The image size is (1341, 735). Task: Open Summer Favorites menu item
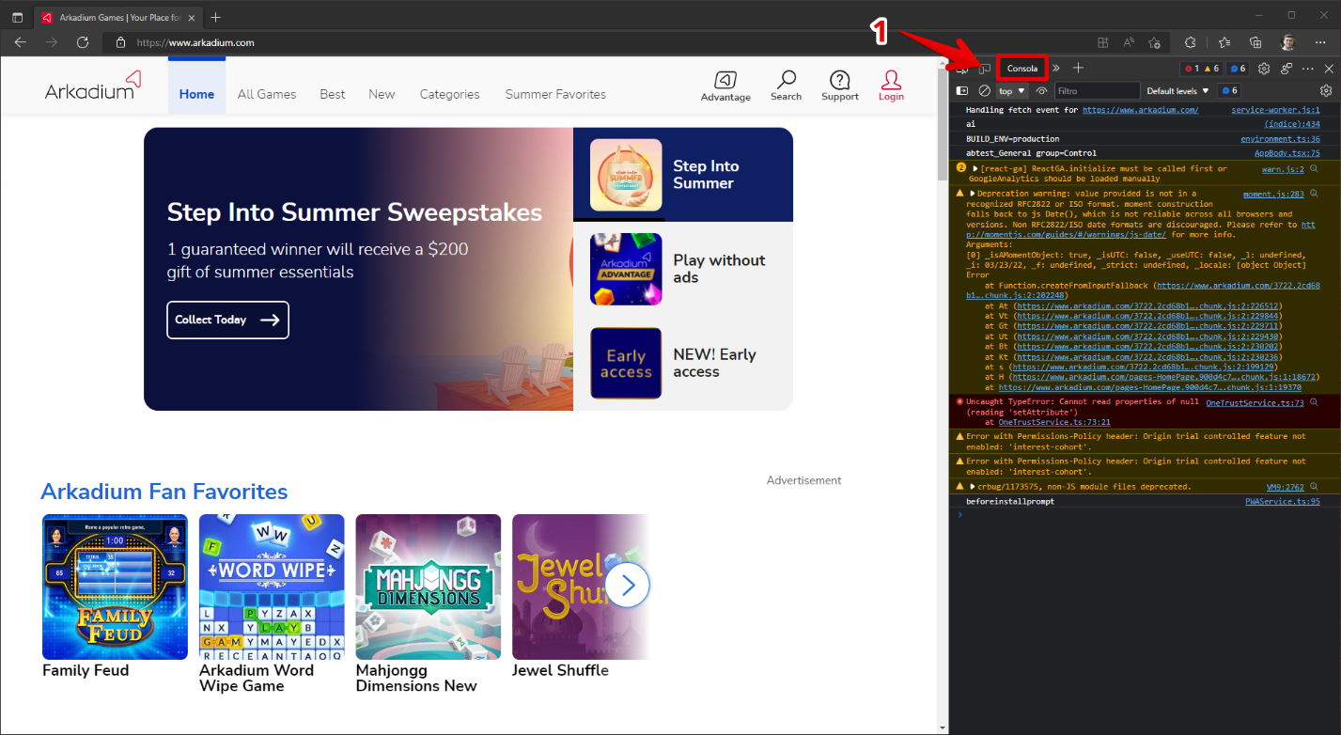tap(555, 94)
